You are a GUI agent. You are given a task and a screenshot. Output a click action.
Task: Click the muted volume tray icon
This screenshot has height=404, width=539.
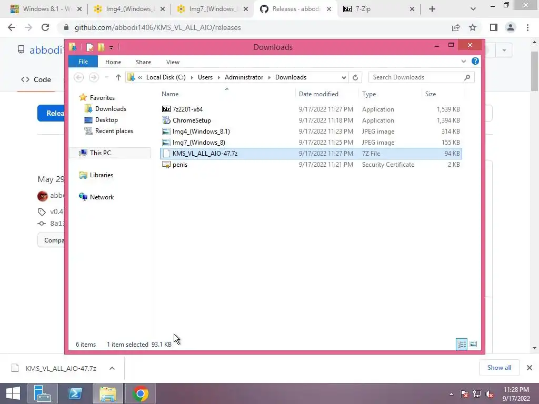tap(490, 394)
